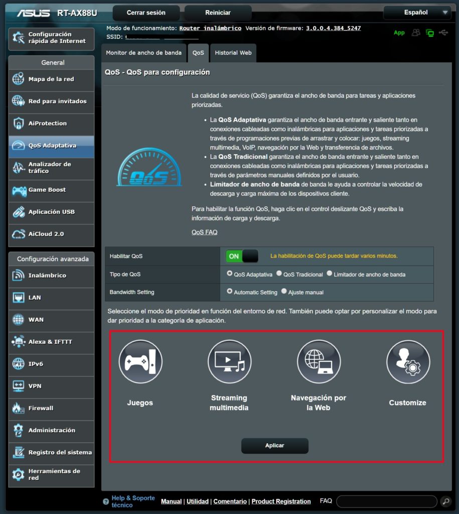This screenshot has height=514, width=459.
Task: Open the QoS FAQ link
Action: (204, 232)
